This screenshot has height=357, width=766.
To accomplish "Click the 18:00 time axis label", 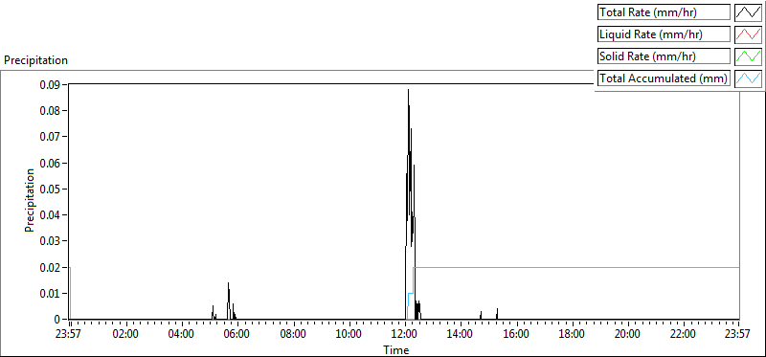I will pyautogui.click(x=572, y=335).
